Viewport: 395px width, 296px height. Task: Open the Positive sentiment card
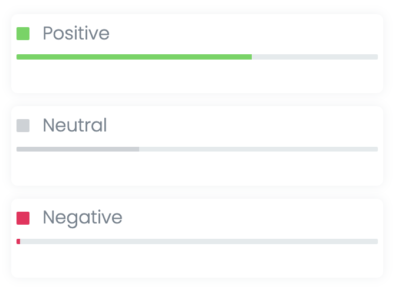coord(197,54)
